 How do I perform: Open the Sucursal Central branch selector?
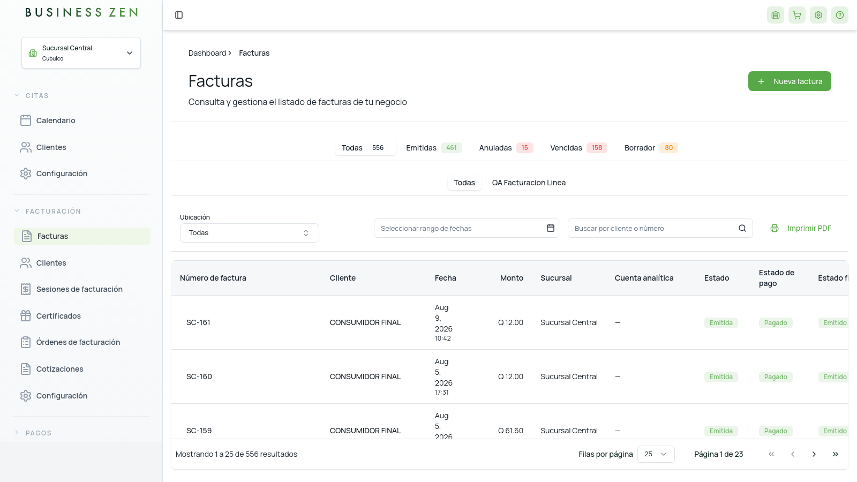(x=81, y=52)
